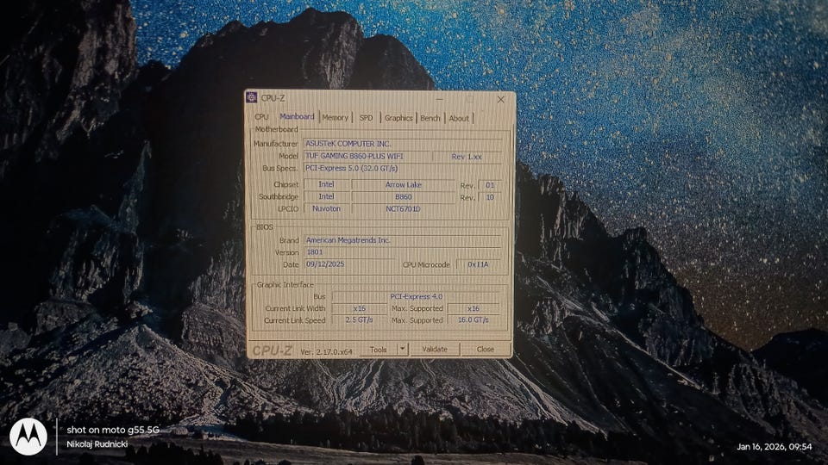Click the CPU-Z title bar text
The image size is (828, 465).
[x=273, y=98]
